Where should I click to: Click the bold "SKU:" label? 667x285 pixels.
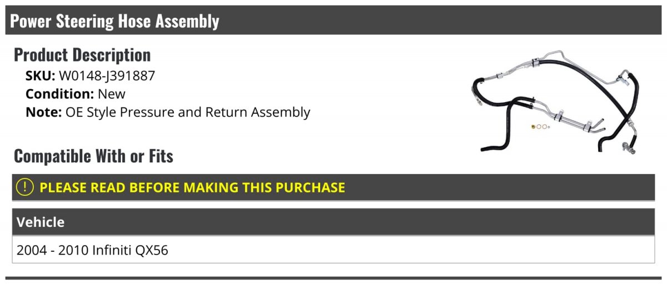pyautogui.click(x=40, y=76)
